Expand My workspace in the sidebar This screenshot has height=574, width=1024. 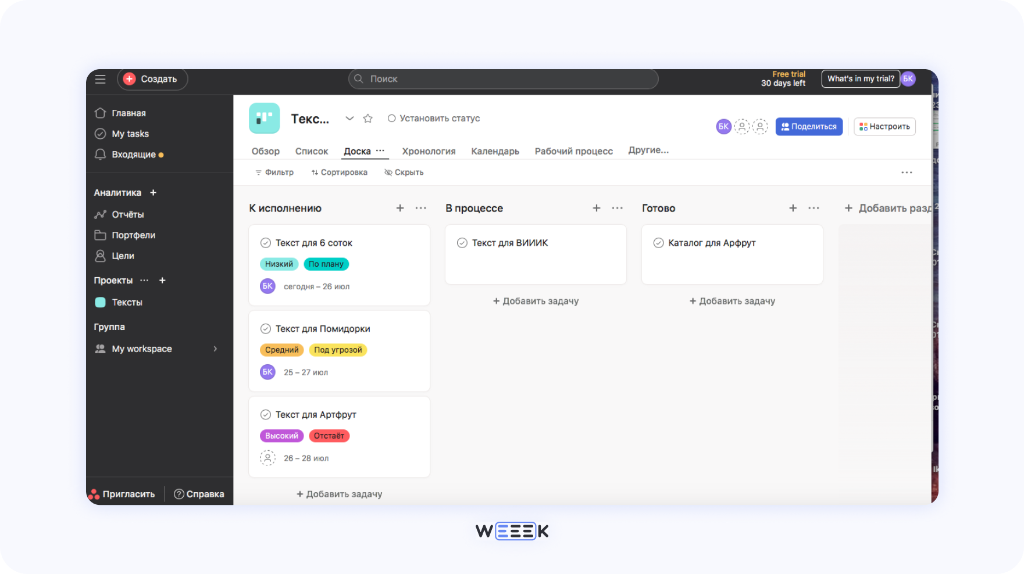pos(215,349)
